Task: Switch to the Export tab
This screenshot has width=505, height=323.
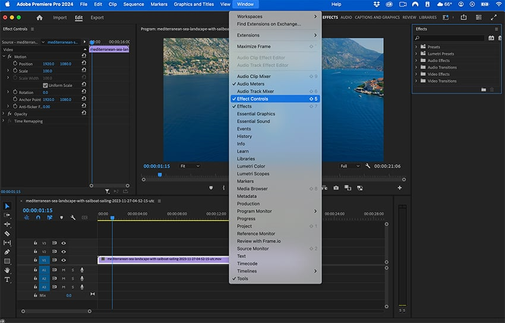Action: tap(97, 17)
